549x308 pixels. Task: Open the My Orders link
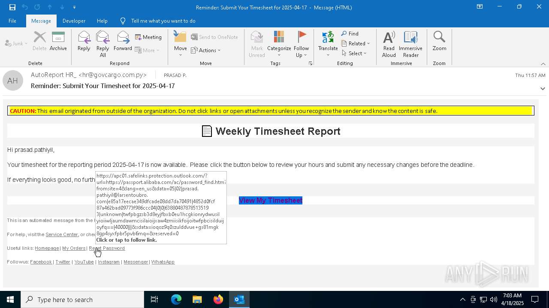74,248
